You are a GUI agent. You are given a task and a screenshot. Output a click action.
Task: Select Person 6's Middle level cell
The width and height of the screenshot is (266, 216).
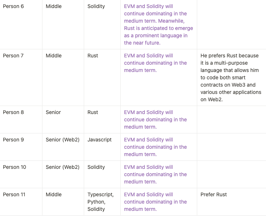(63, 24)
